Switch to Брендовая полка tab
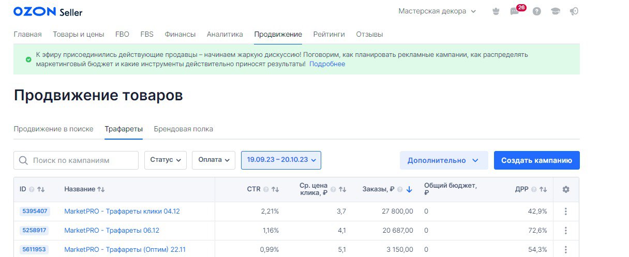The width and height of the screenshot is (629, 257). tap(183, 129)
